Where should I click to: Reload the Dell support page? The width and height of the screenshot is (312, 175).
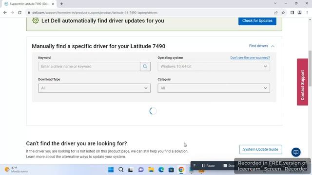[x=19, y=13]
